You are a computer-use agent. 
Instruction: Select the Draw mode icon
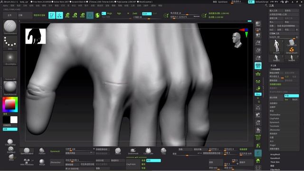click(x=59, y=15)
